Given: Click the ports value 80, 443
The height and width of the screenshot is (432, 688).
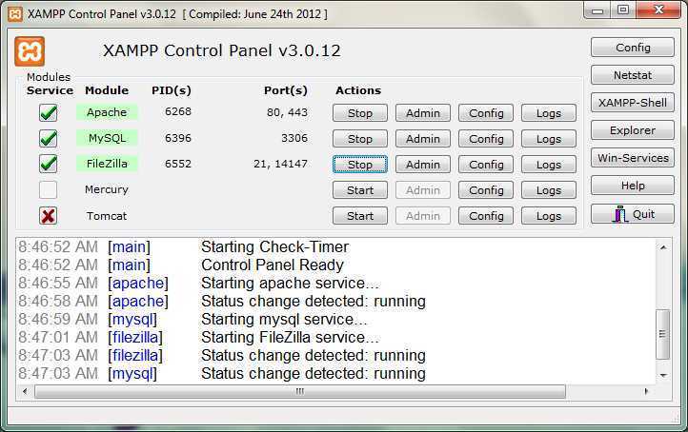Looking at the screenshot, I should tap(287, 112).
